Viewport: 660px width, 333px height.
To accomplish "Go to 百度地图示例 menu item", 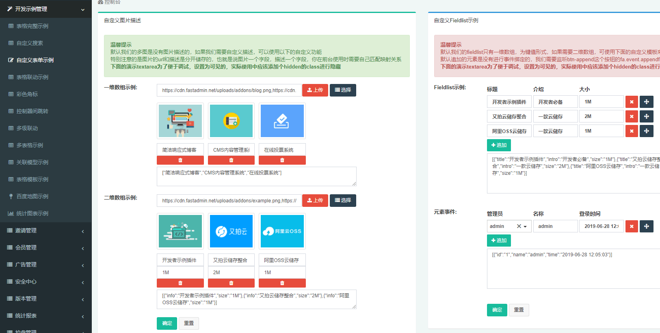I will [x=32, y=196].
